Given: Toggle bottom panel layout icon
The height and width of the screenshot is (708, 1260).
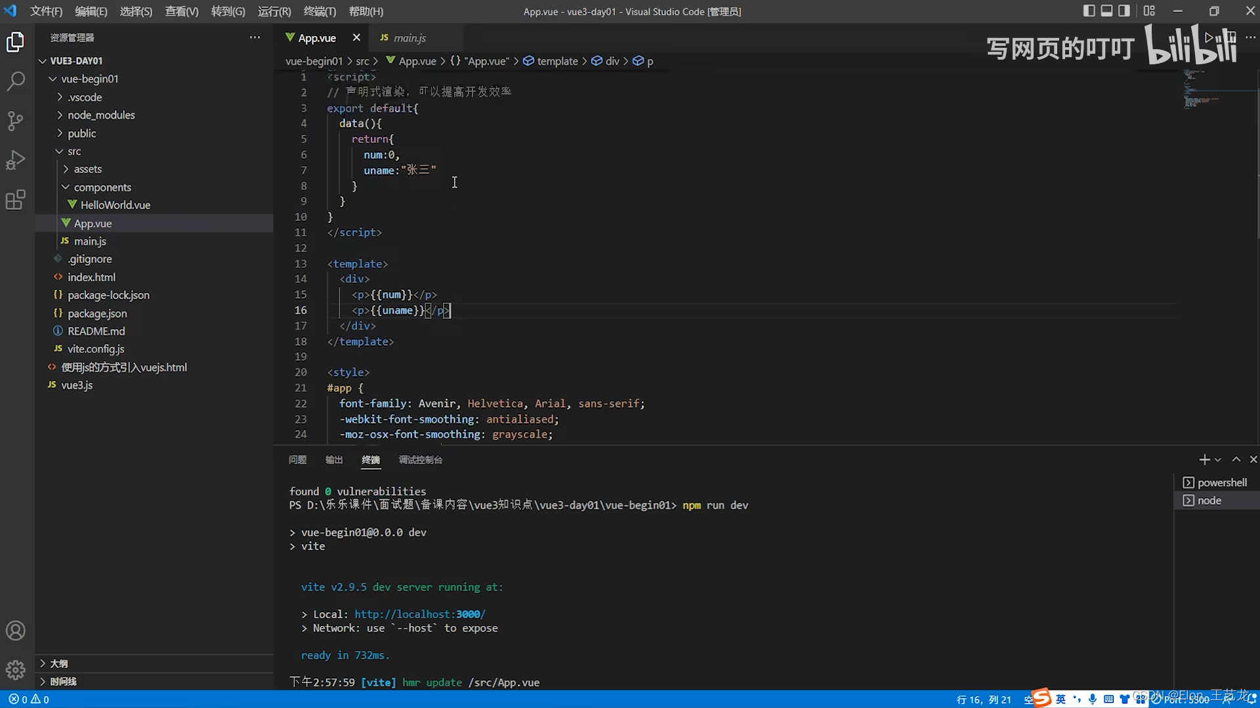Looking at the screenshot, I should [x=1106, y=10].
